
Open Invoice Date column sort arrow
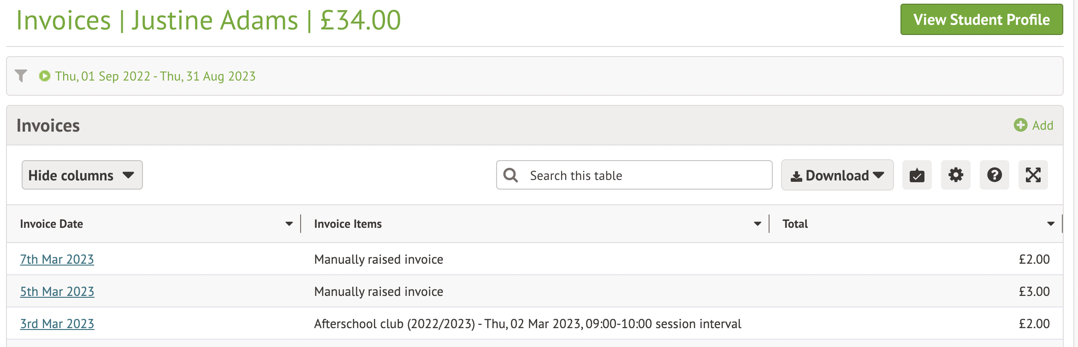click(289, 224)
